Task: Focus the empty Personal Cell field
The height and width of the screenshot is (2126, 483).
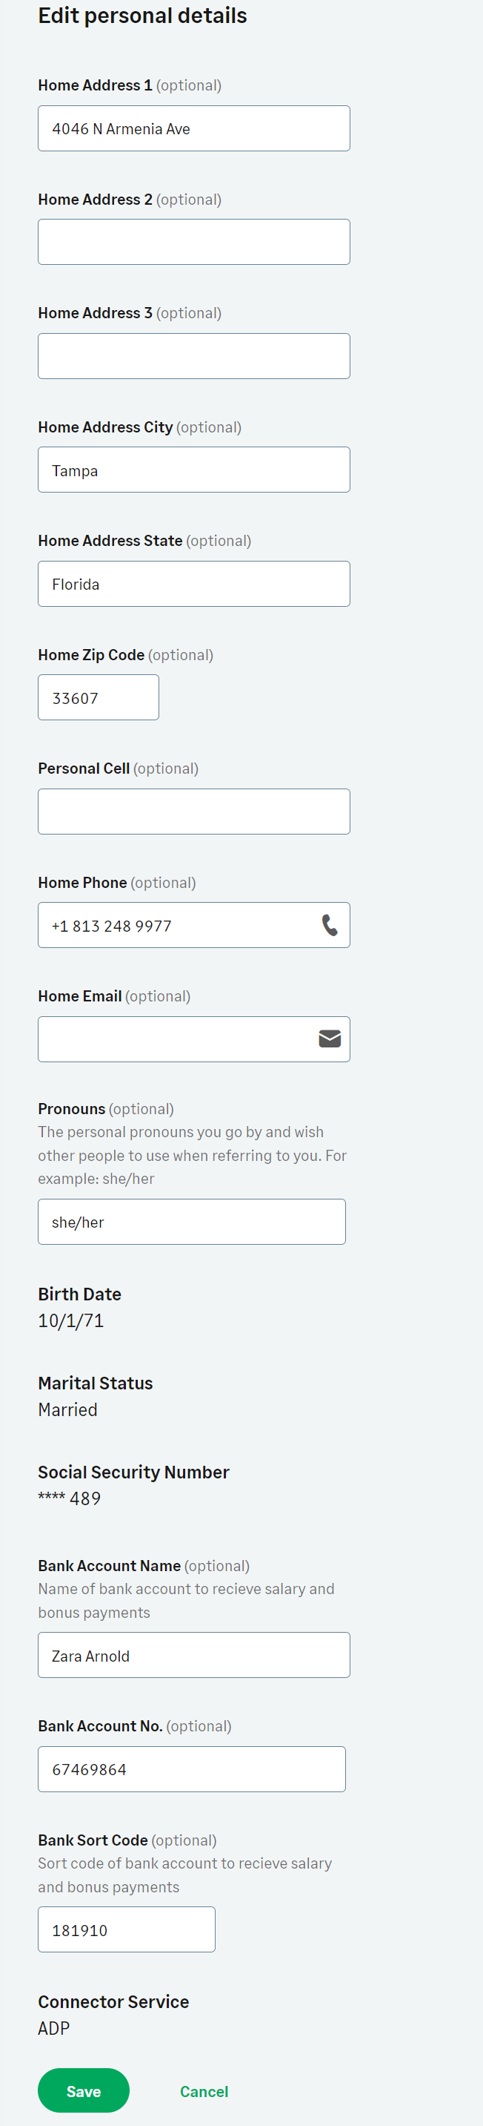Action: 193,812
